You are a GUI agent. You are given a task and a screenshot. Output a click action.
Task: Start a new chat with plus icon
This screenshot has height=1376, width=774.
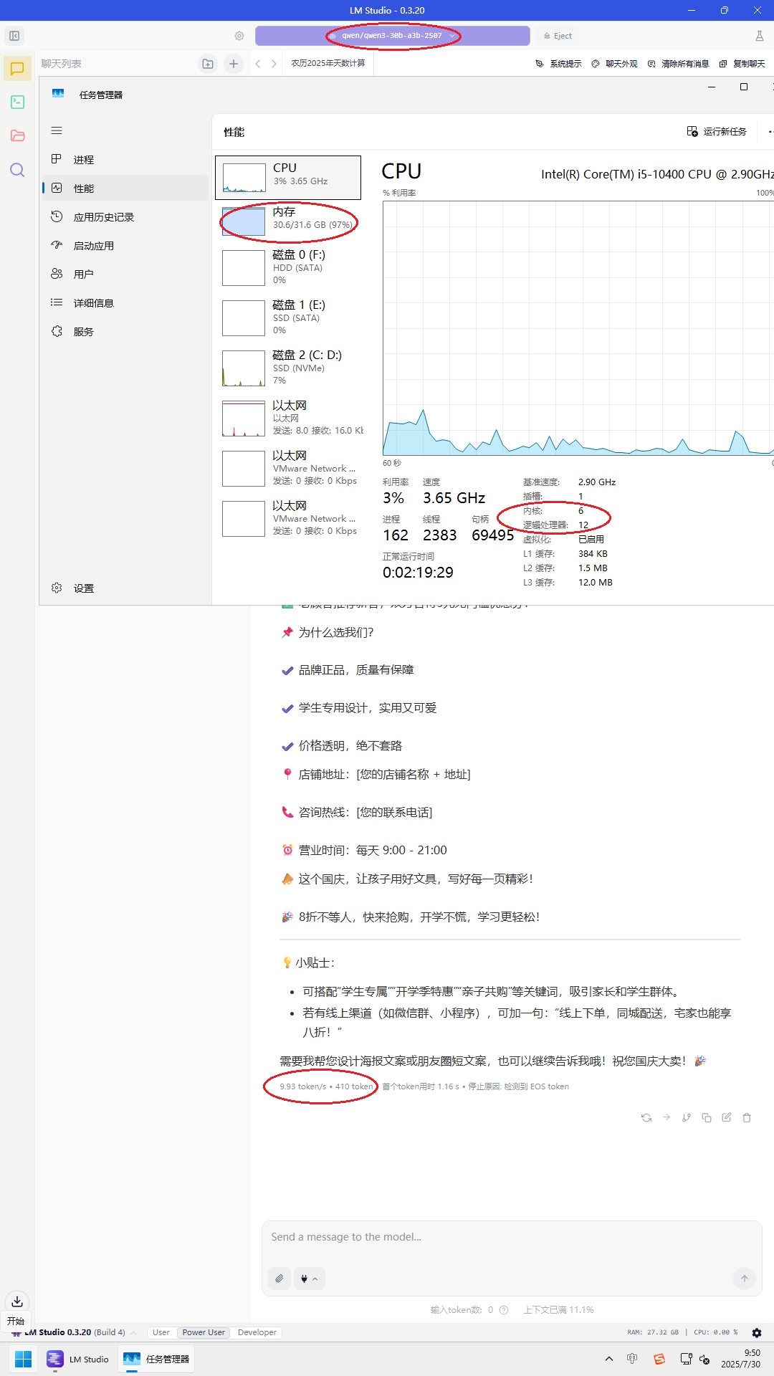coord(234,64)
